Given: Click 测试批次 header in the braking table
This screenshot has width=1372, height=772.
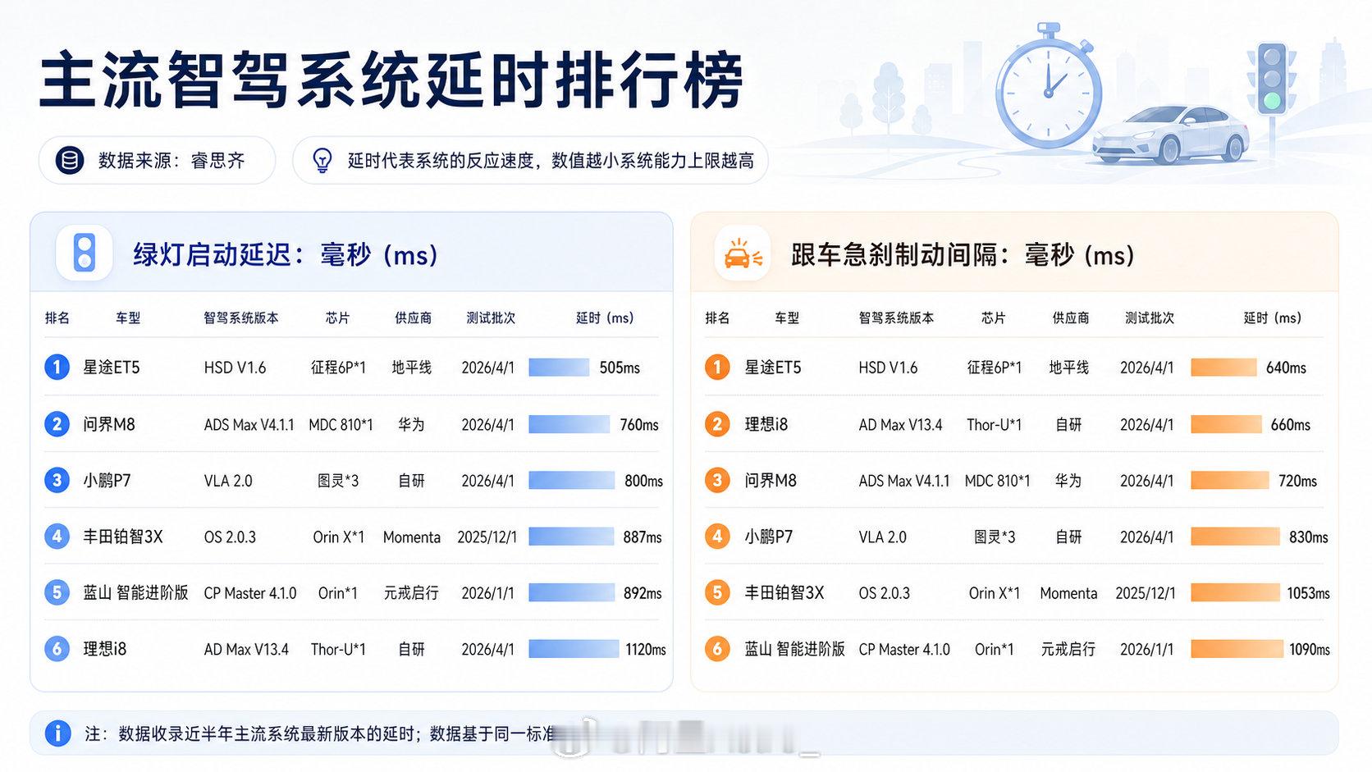Looking at the screenshot, I should (1150, 317).
